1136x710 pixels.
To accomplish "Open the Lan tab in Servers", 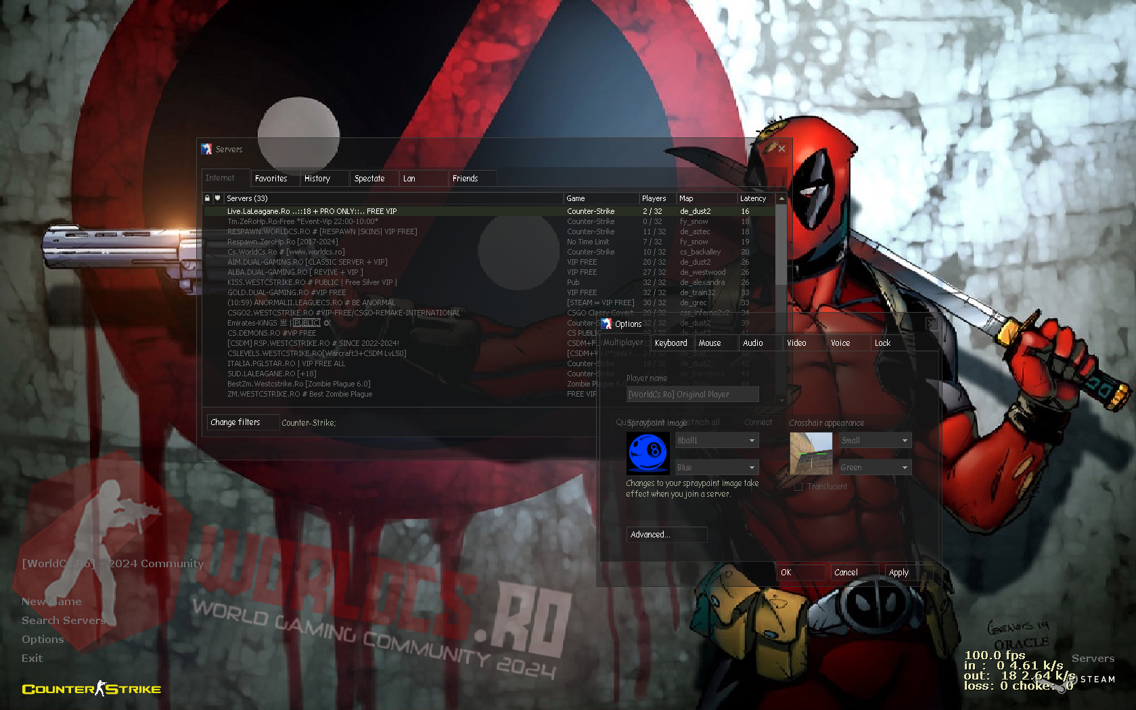I will (x=424, y=178).
